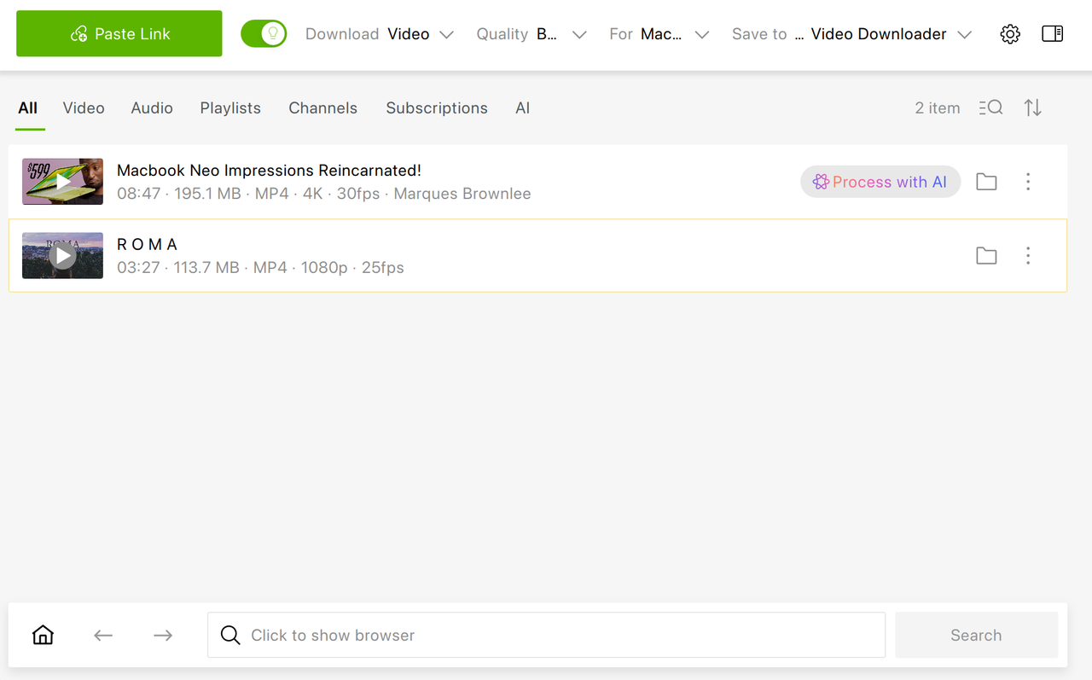Click the browser back arrow
Screen dimensions: 1092x680
[103, 635]
